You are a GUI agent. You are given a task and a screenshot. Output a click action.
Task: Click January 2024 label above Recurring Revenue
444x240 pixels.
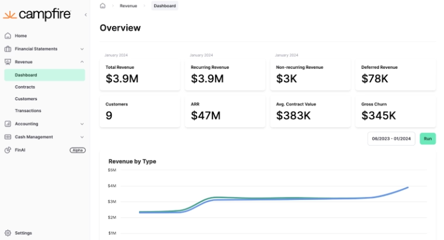click(202, 55)
